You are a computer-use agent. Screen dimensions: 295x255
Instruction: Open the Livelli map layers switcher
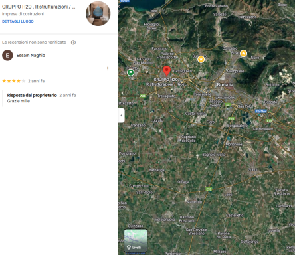click(x=136, y=240)
